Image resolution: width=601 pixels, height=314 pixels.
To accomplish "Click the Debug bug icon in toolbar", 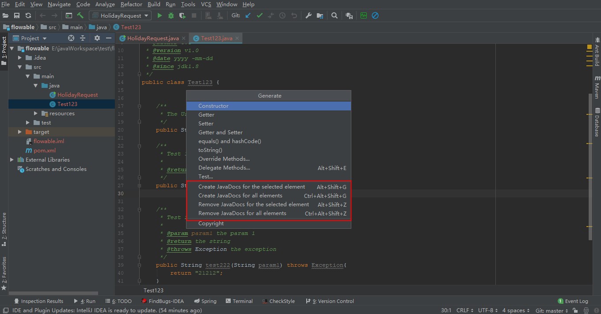I will 171,15.
